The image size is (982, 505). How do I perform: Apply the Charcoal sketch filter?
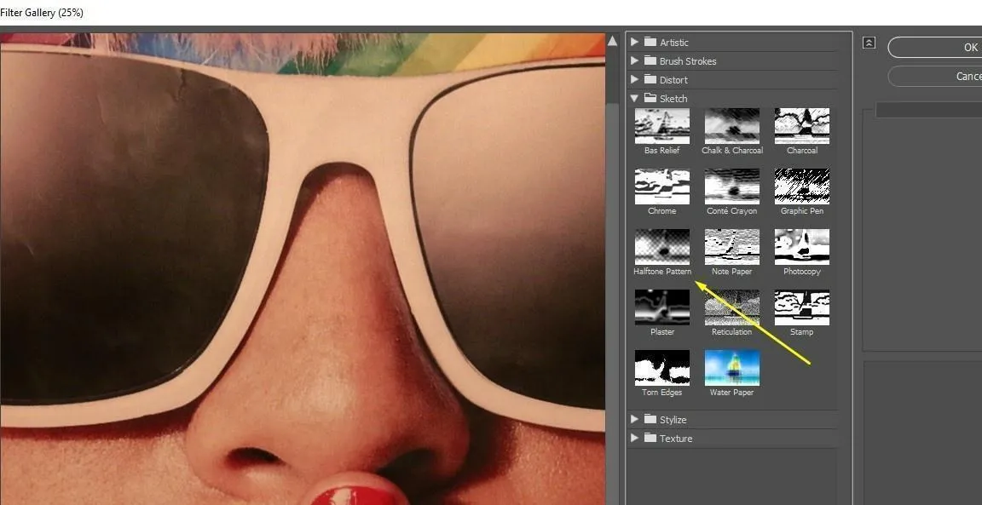tap(801, 126)
